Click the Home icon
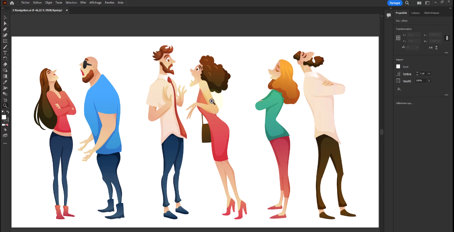Image resolution: width=454 pixels, height=232 pixels. pos(12,3)
